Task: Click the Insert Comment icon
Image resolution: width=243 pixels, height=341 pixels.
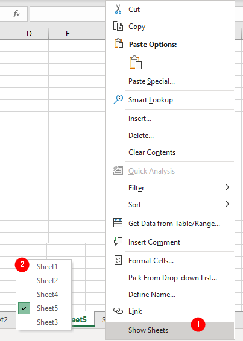Action: point(118,242)
